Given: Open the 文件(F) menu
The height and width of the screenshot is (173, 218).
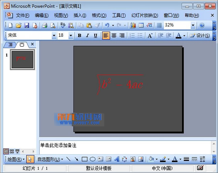Looking at the screenshot, I should [x=22, y=16].
